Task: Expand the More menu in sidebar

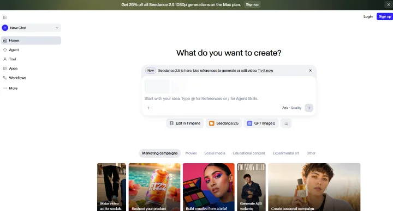Action: [x=31, y=88]
